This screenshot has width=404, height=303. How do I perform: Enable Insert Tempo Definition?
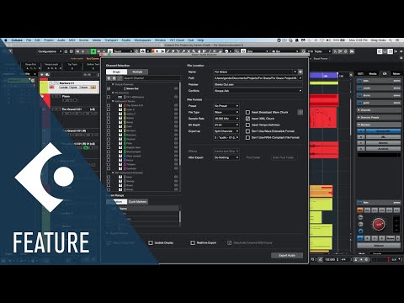247,125
